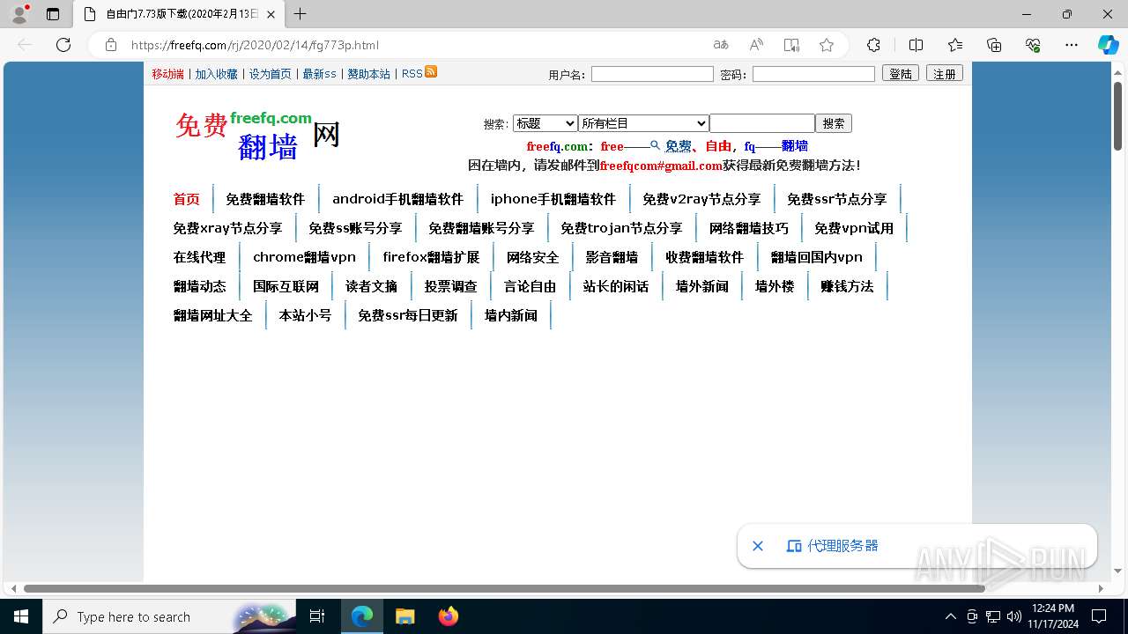Open 翻墙网址大全 menu item

(212, 315)
